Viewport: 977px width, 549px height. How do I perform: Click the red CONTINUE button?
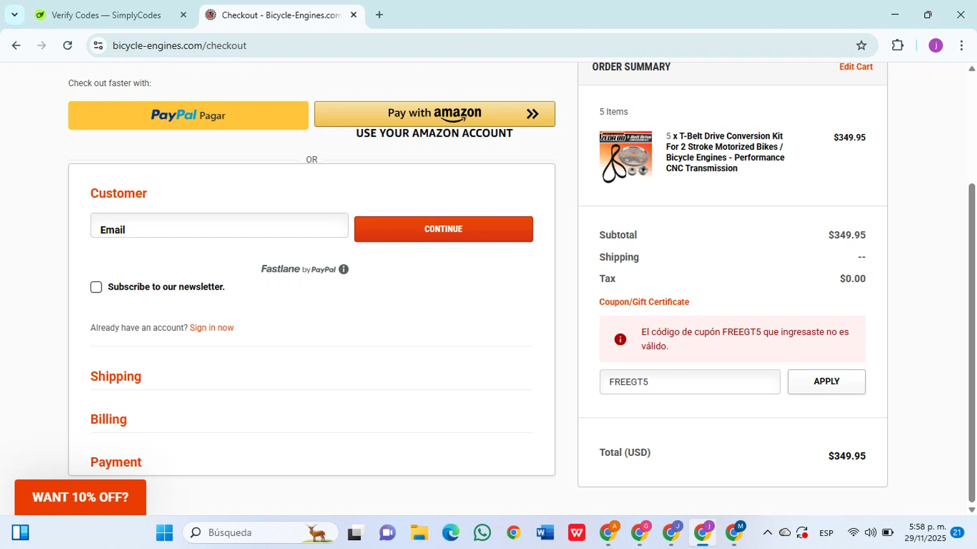click(444, 229)
